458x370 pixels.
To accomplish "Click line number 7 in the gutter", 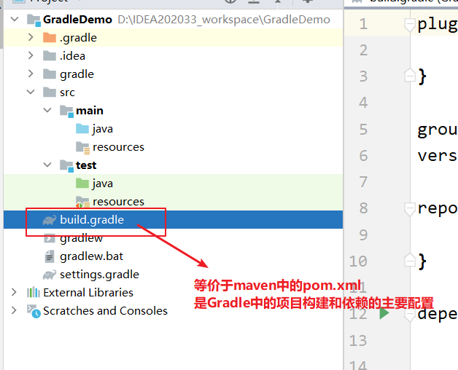I will coord(363,182).
